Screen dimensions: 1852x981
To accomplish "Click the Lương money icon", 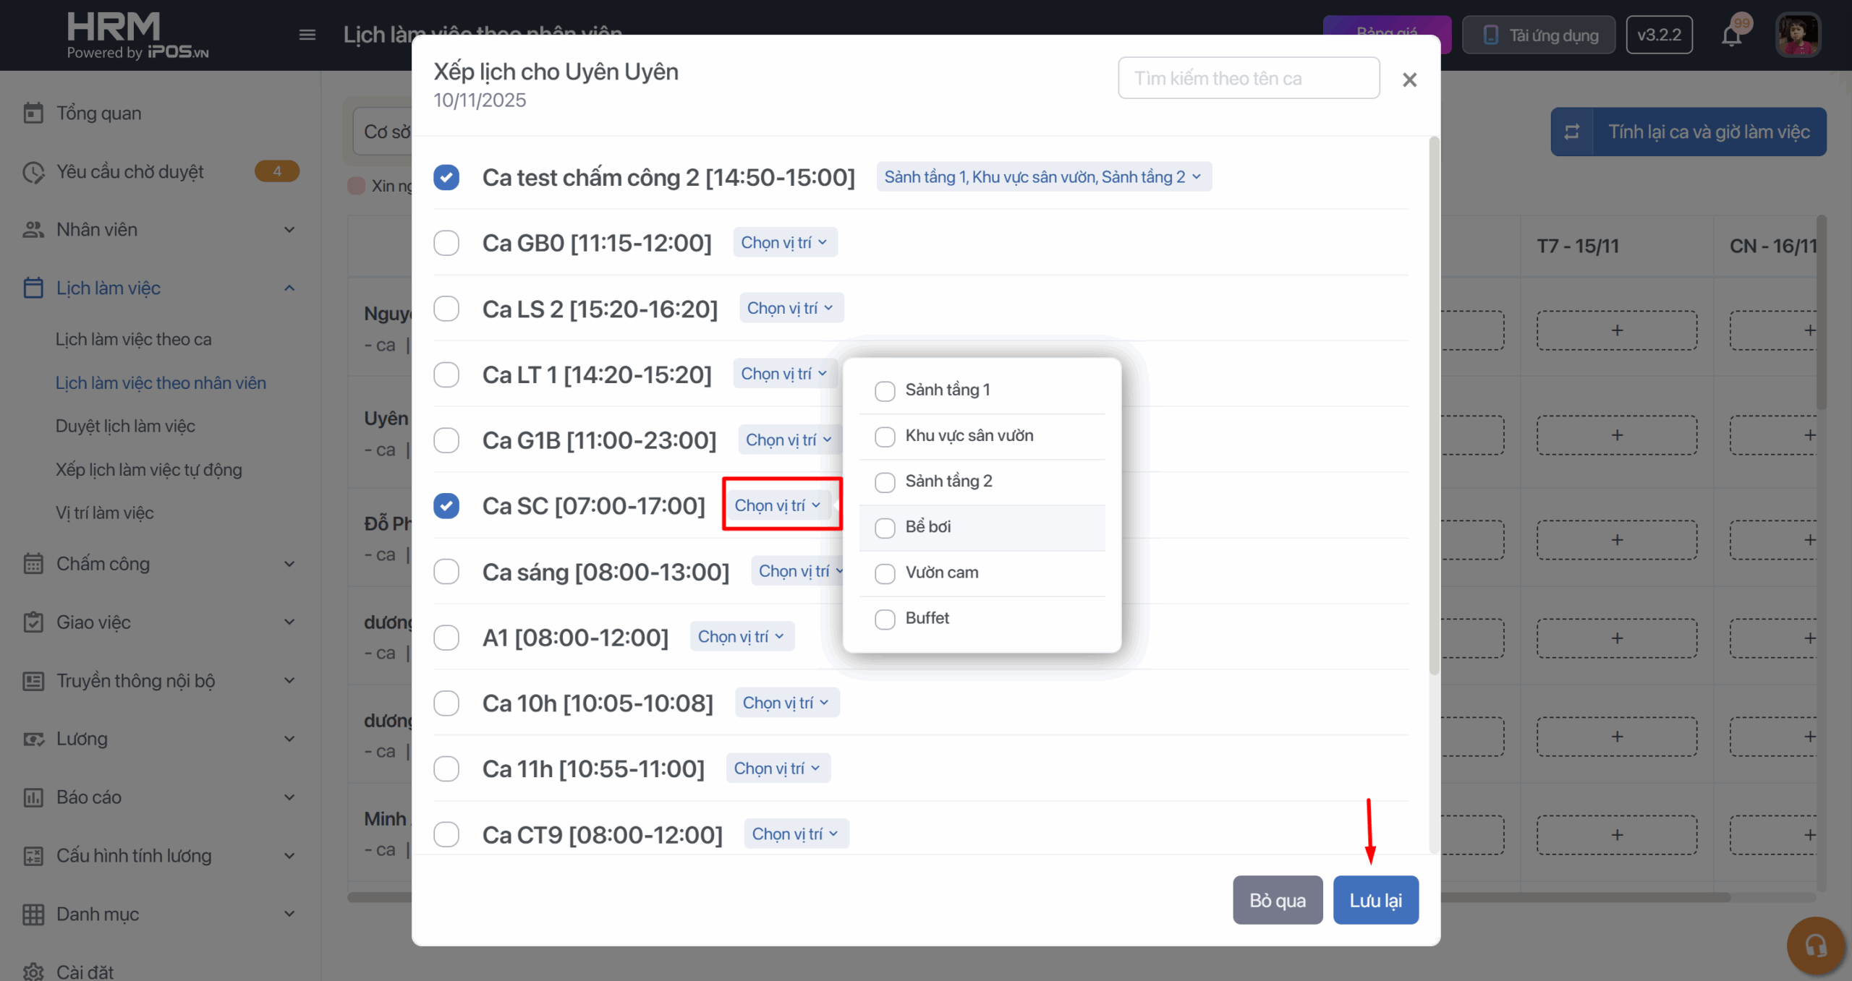I will [x=33, y=739].
